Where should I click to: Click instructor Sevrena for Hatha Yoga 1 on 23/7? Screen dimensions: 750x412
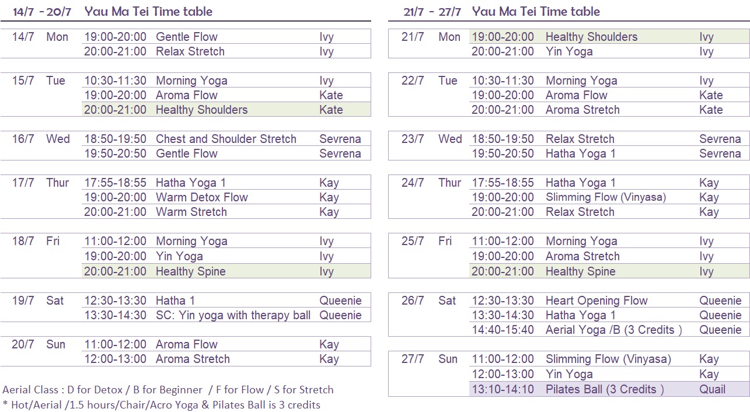720,153
